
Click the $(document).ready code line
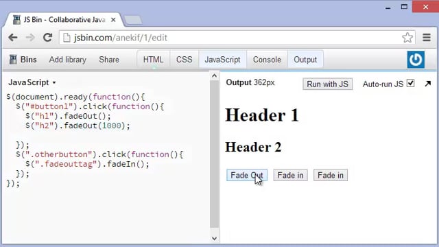tap(76, 97)
